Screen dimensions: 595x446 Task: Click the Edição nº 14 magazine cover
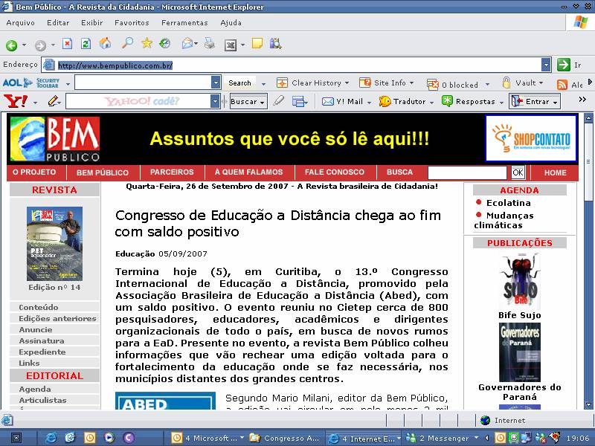coord(54,244)
